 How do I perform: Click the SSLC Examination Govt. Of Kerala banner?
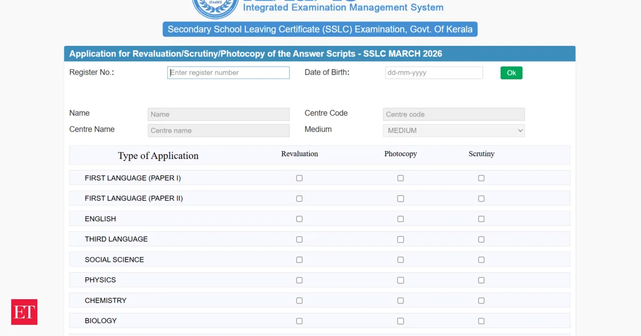pos(320,29)
